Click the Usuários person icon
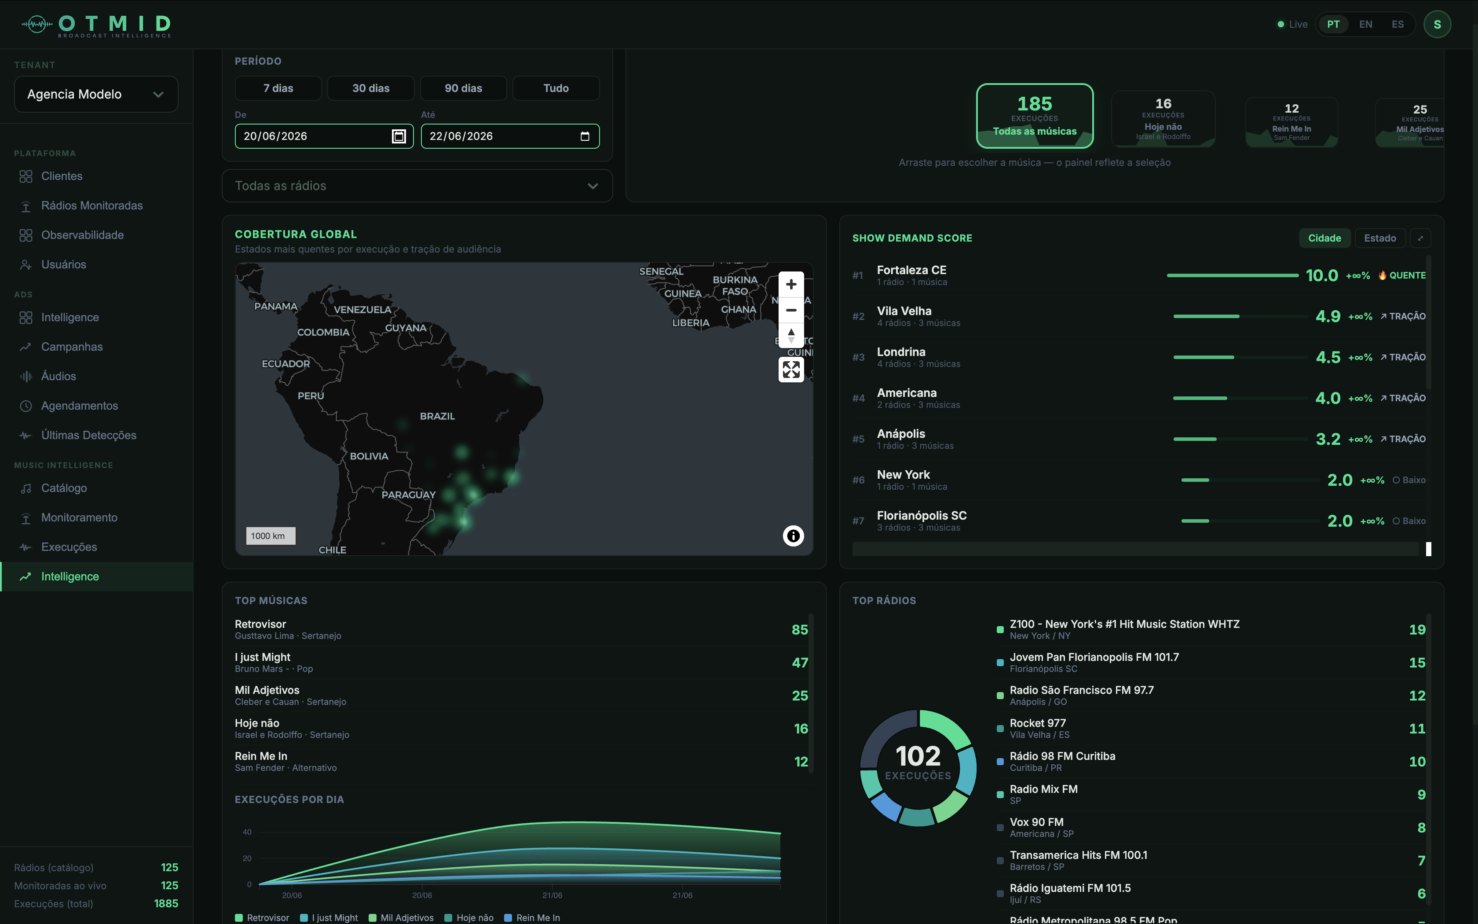The width and height of the screenshot is (1478, 924). pyautogui.click(x=26, y=264)
